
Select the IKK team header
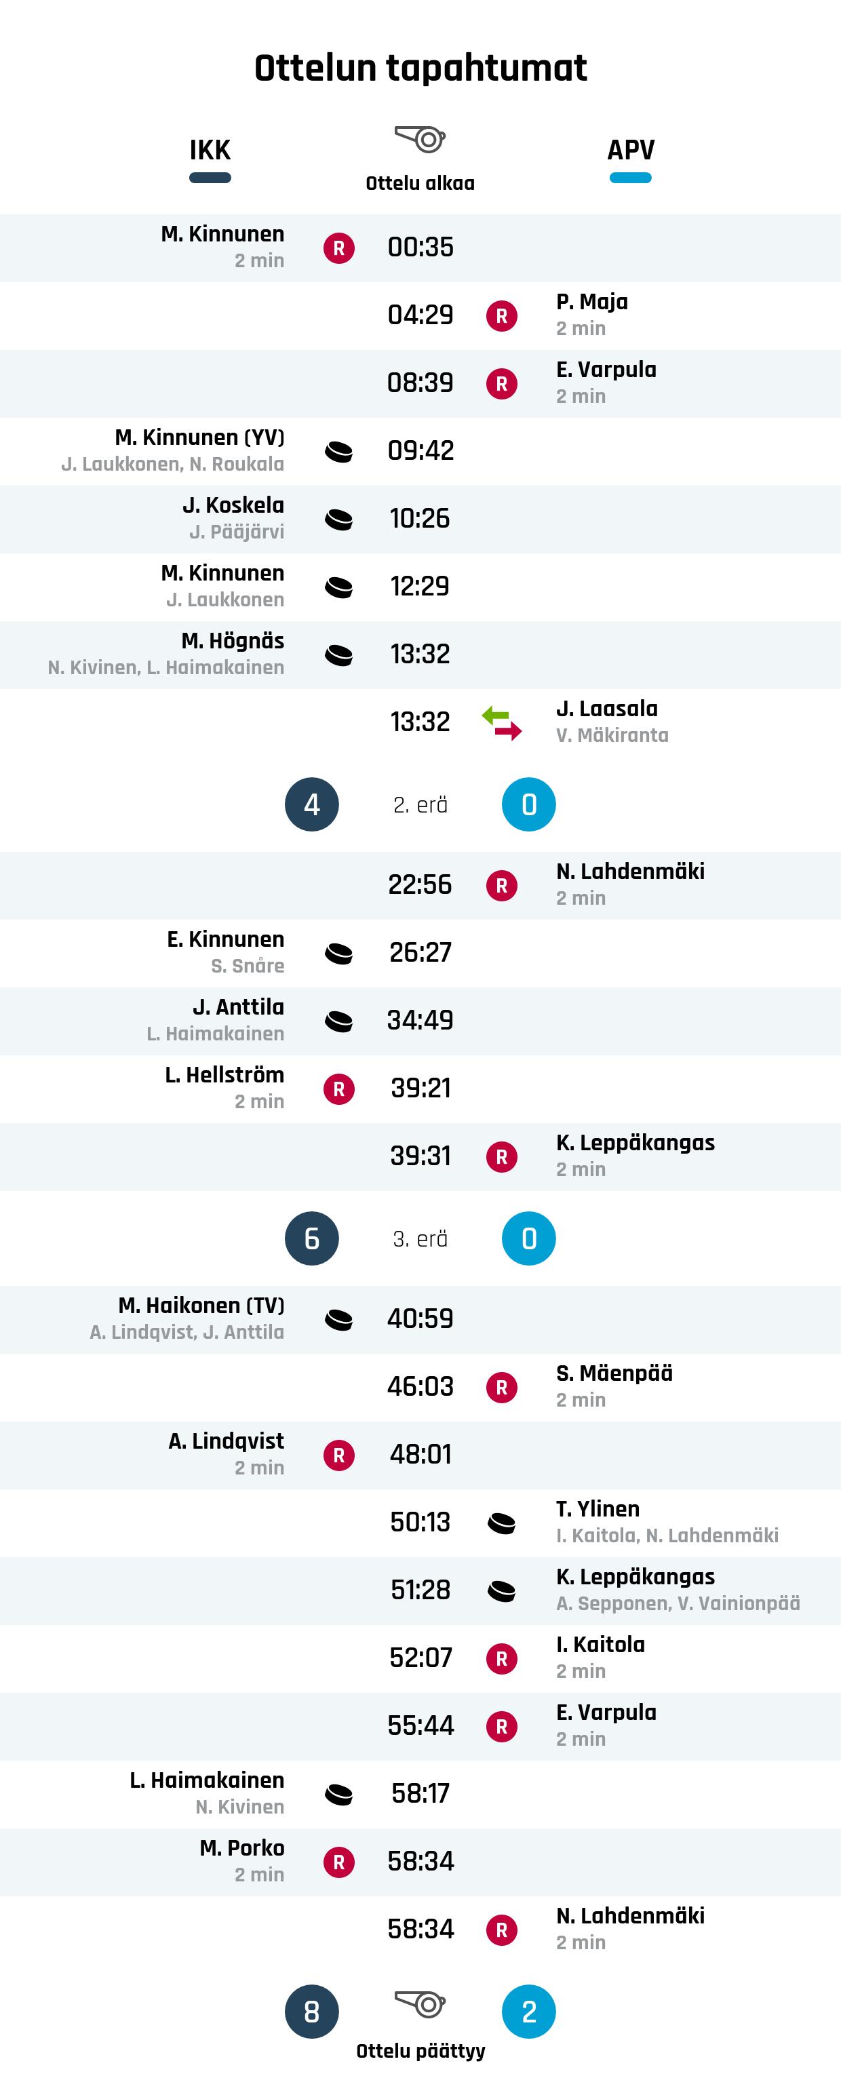point(210,151)
